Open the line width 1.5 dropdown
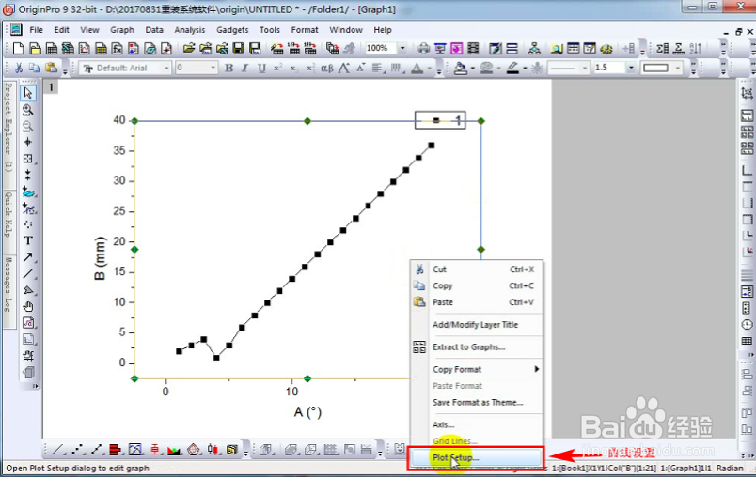Viewport: 756px width, 477px height. [x=631, y=68]
